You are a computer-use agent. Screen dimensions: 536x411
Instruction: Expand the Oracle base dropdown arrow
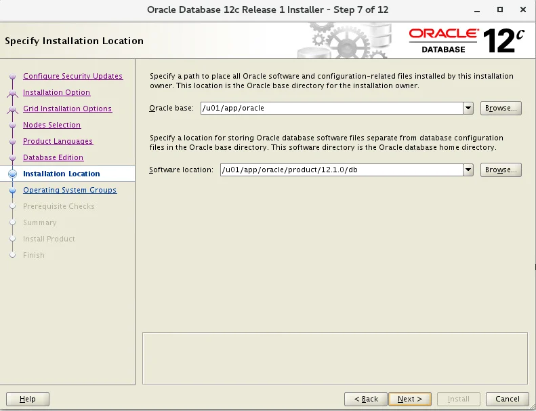(x=468, y=108)
